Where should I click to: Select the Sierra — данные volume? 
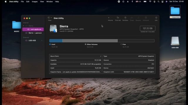33,33
